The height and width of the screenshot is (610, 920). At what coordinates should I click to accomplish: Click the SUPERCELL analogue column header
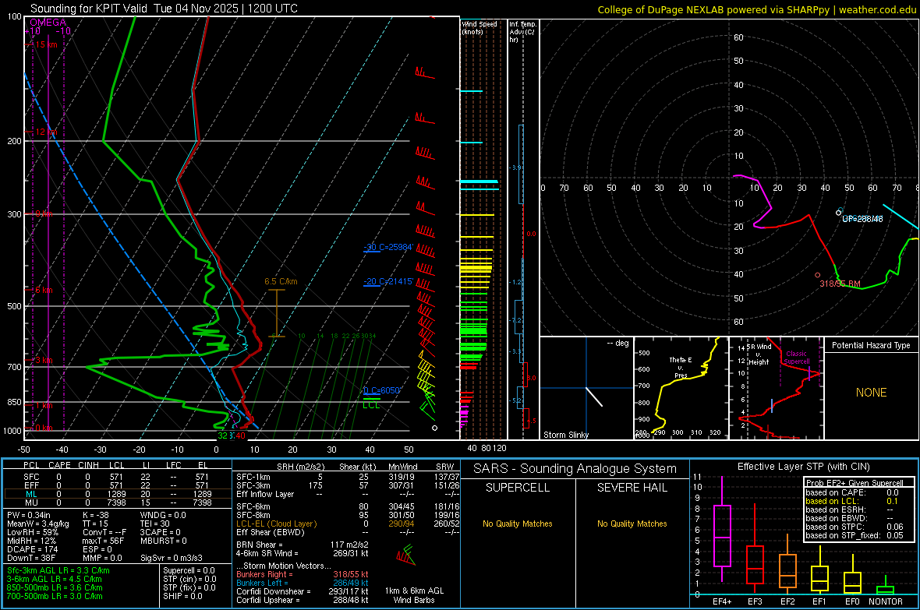coord(518,488)
